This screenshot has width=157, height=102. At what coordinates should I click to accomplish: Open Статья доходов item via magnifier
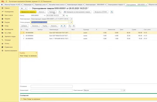tap(71, 22)
